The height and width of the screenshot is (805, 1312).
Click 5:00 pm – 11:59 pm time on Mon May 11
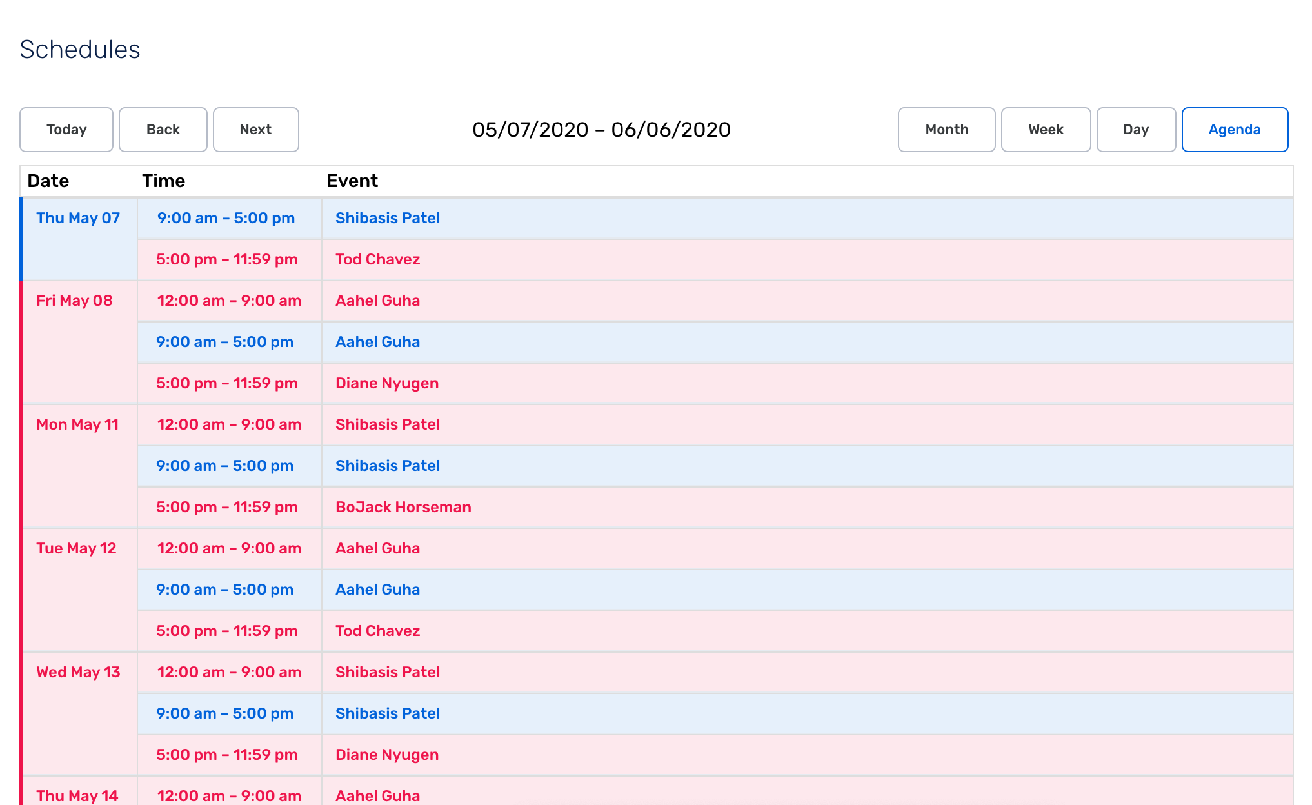[x=230, y=507]
